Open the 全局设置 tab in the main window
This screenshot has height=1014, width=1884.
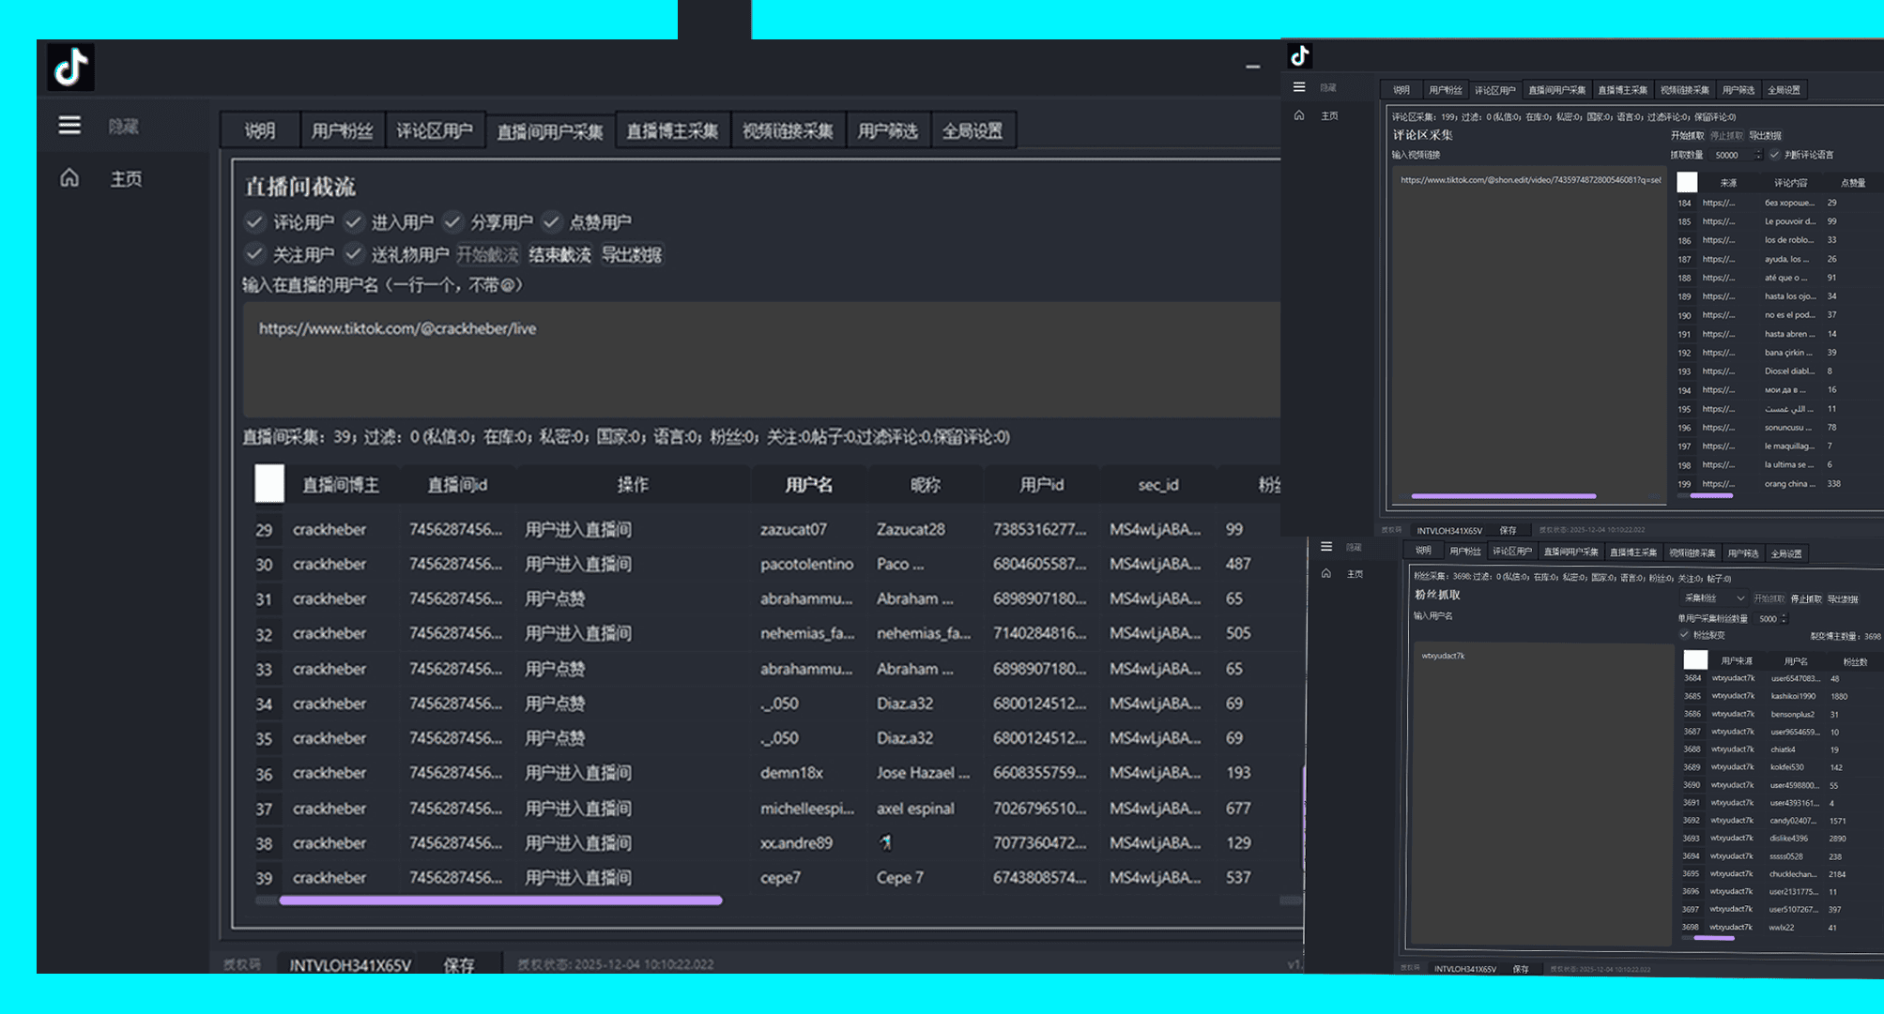click(972, 131)
